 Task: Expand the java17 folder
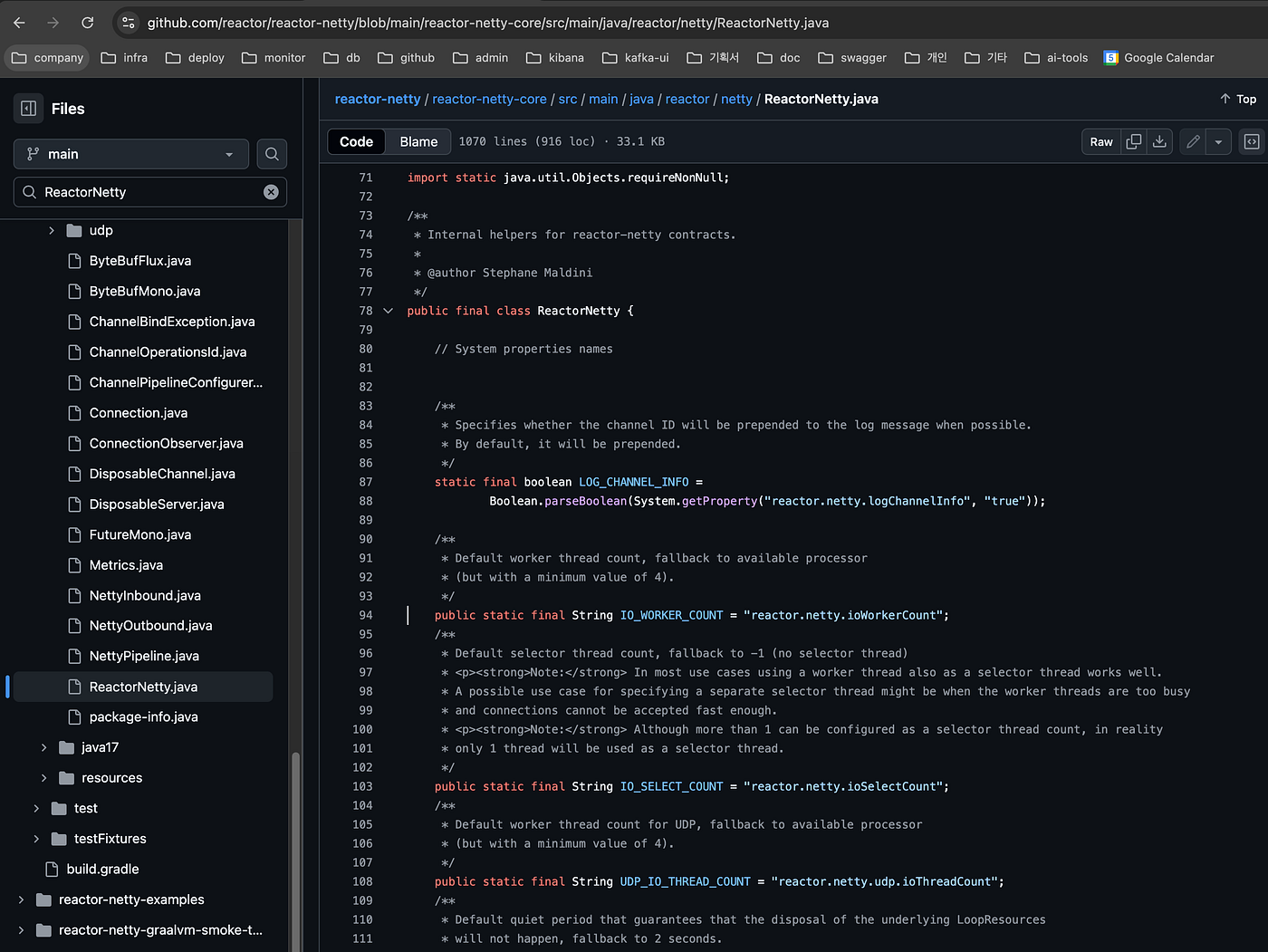43,747
